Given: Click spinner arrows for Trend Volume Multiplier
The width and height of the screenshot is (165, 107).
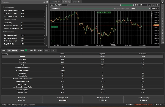Looking at the screenshot, I should pyautogui.click(x=44, y=26).
